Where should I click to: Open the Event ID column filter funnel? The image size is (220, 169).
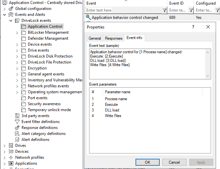coord(191,10)
